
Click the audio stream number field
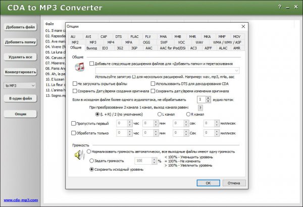(x=201, y=99)
